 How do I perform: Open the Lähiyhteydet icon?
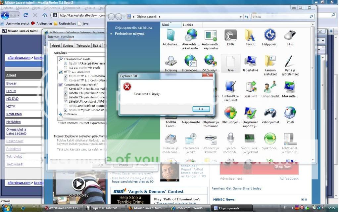(x=270, y=89)
